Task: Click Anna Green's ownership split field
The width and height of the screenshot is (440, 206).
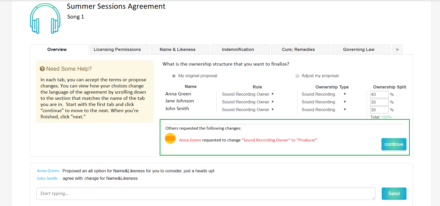Action: [x=379, y=94]
